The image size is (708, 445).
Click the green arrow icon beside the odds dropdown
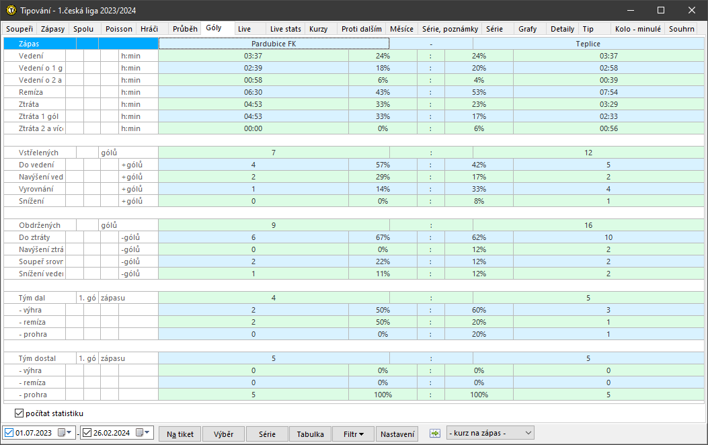[435, 434]
